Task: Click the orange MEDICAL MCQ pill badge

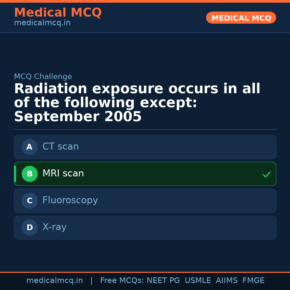Action: tap(241, 18)
